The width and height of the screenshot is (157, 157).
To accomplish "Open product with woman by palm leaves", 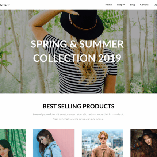I will click(x=13, y=143).
